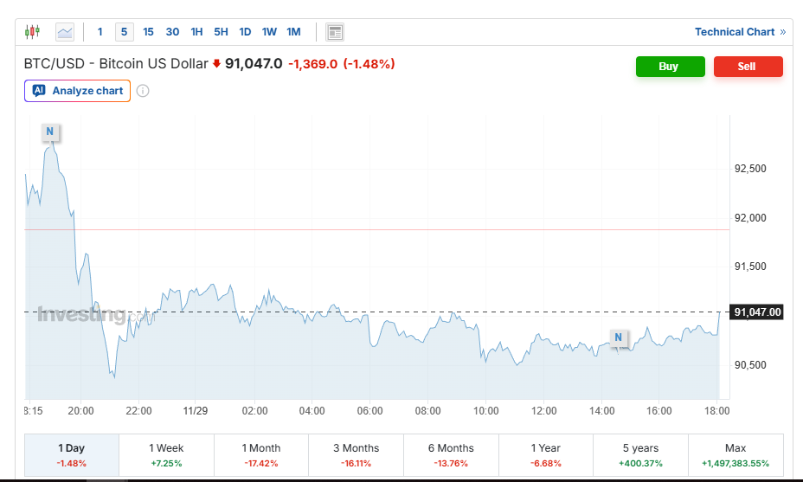Select the 1-minute interval

pyautogui.click(x=100, y=32)
